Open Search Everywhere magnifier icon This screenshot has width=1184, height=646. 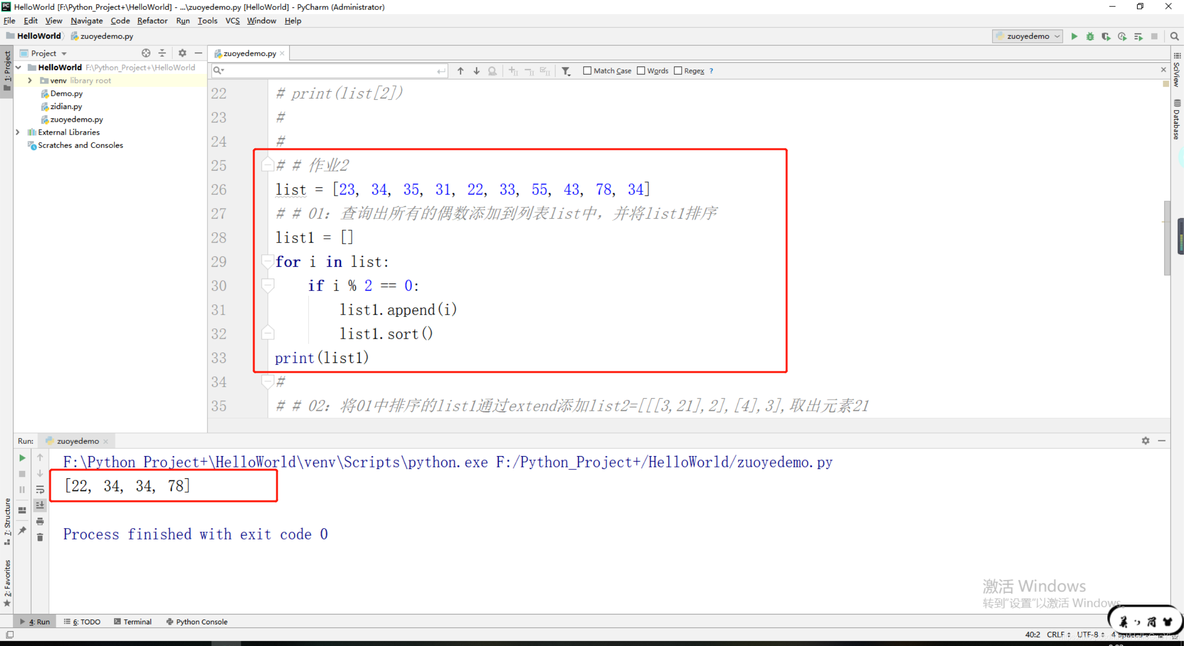1175,36
